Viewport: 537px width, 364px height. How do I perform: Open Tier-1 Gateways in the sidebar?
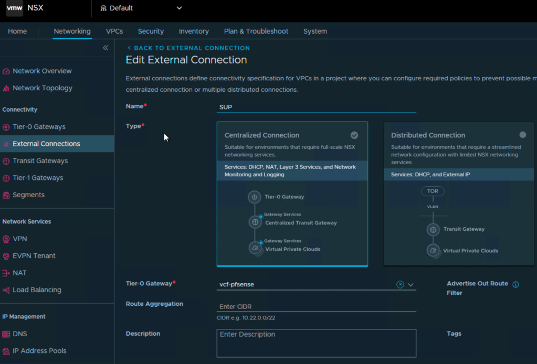(38, 178)
